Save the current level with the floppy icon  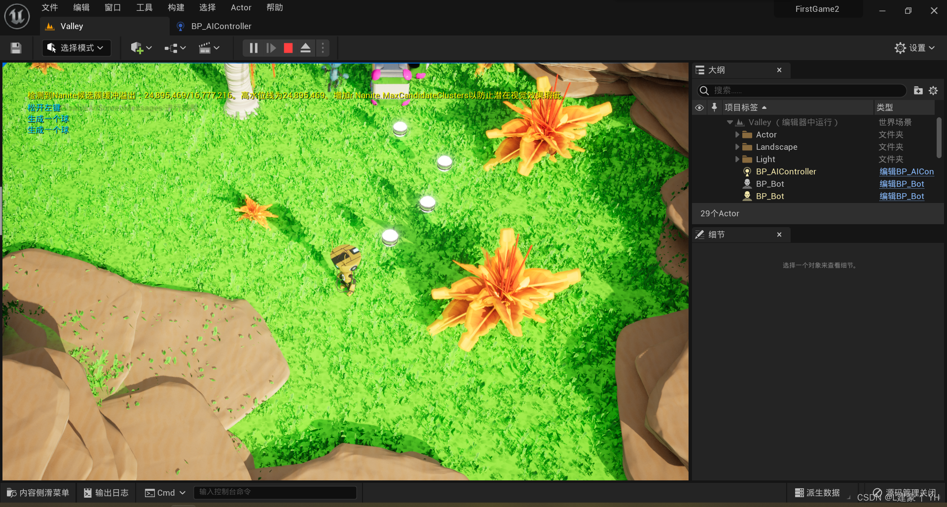(x=16, y=48)
